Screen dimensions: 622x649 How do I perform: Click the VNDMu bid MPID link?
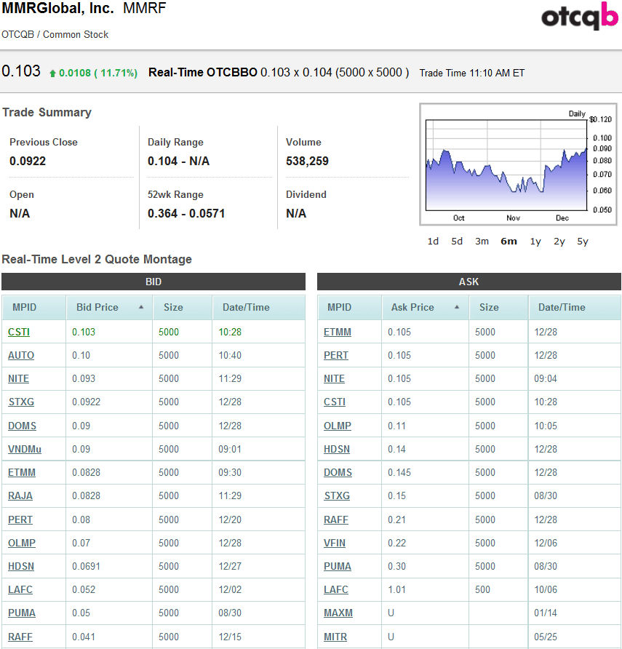point(25,450)
